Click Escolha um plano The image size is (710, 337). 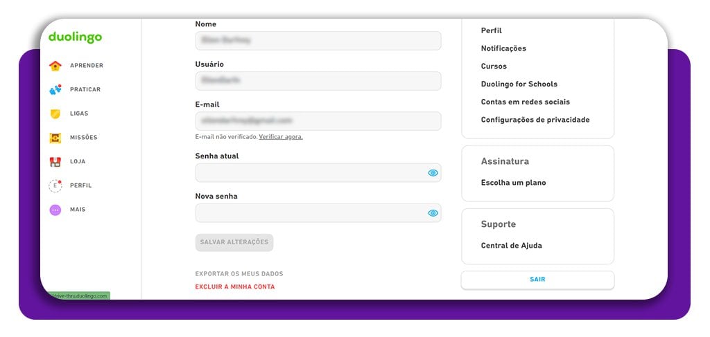514,183
